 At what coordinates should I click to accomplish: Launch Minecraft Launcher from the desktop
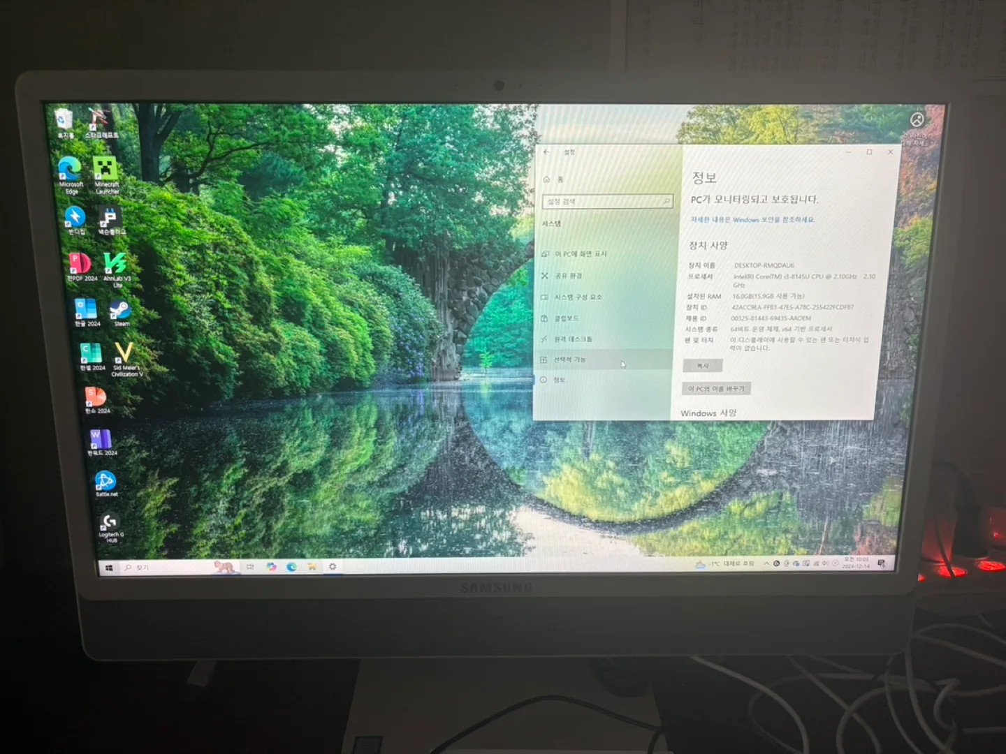[x=106, y=174]
